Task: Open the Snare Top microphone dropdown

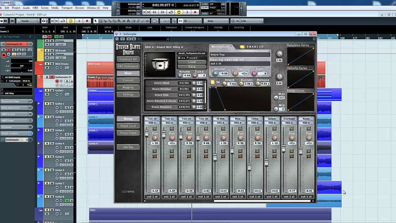Action: 240,55
